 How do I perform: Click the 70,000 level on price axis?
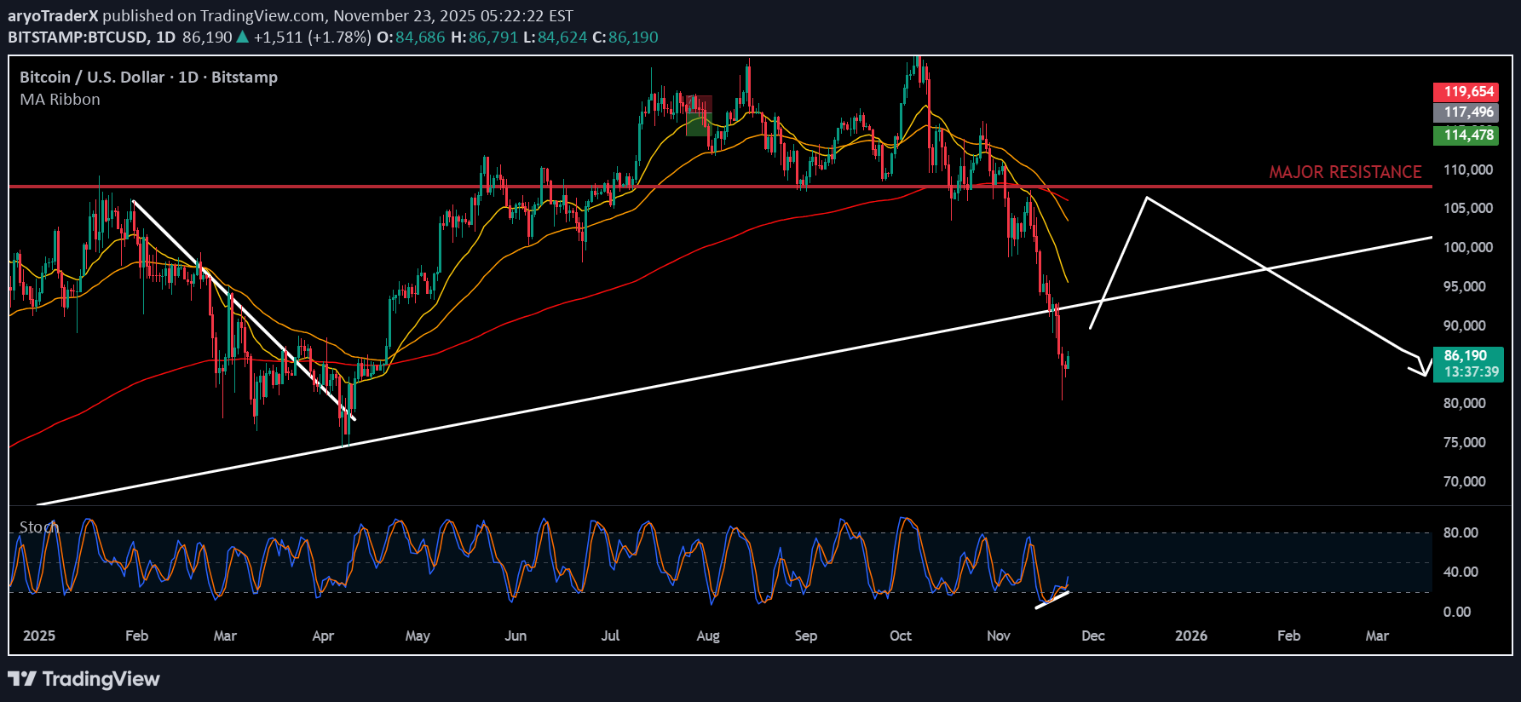1464,481
